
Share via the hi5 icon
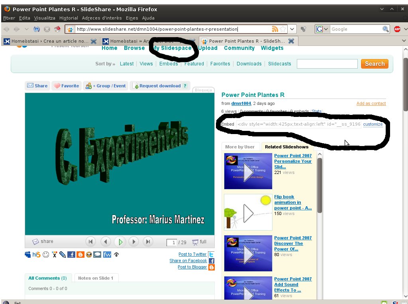pos(36,255)
